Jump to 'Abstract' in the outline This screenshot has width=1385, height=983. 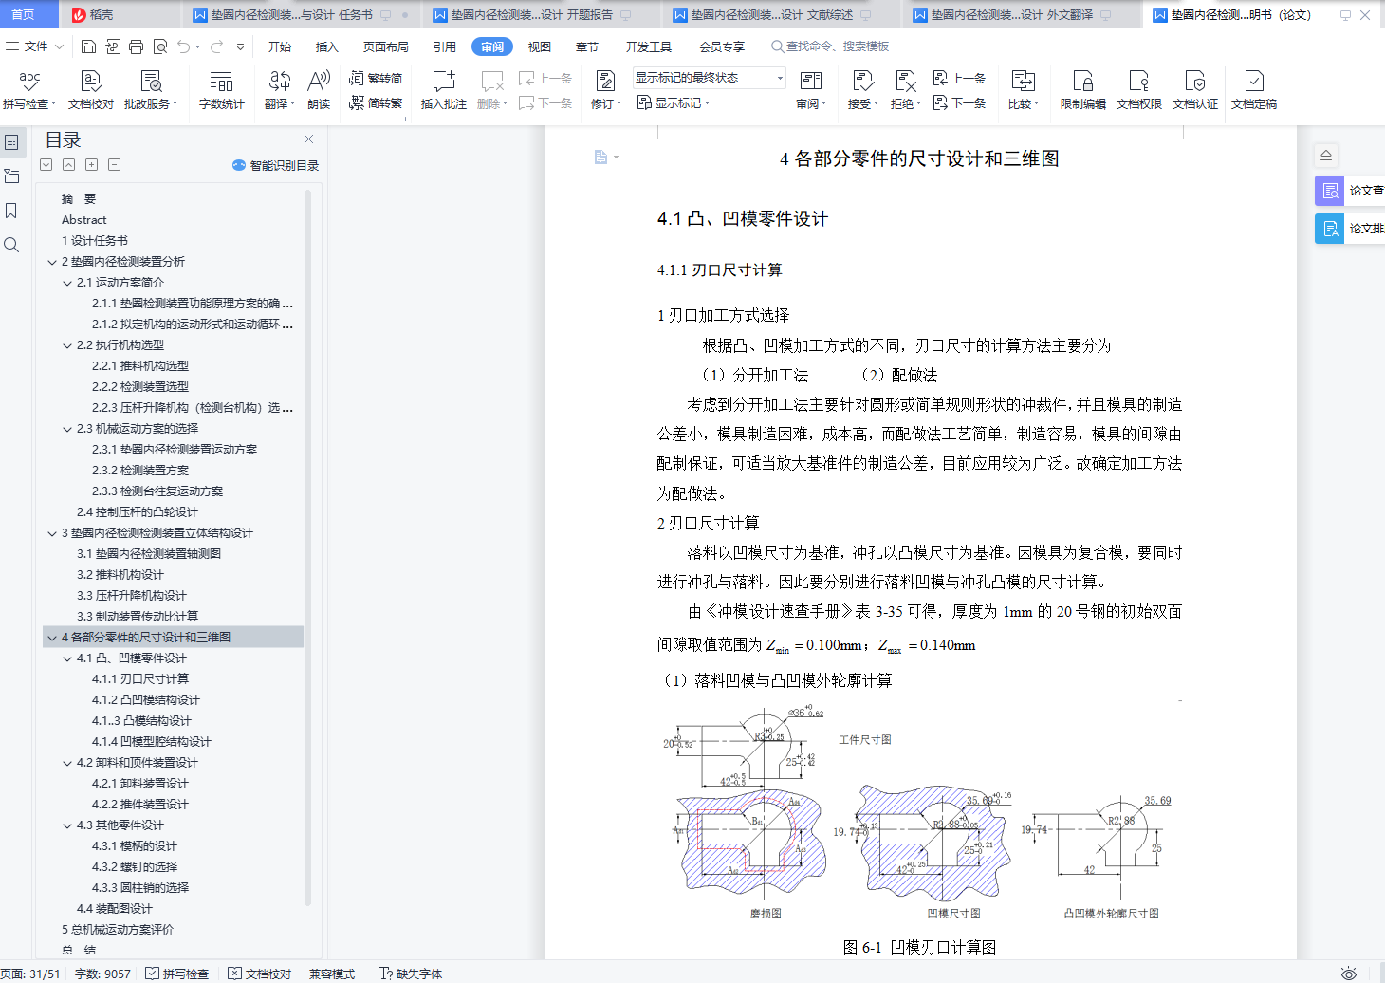(83, 220)
